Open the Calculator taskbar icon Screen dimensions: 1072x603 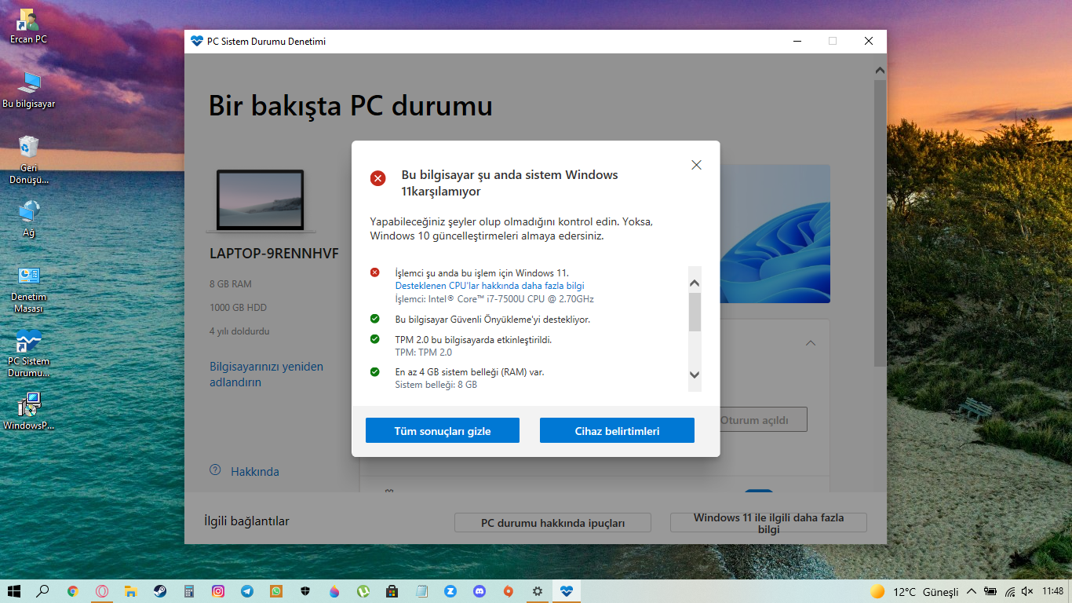coord(189,591)
